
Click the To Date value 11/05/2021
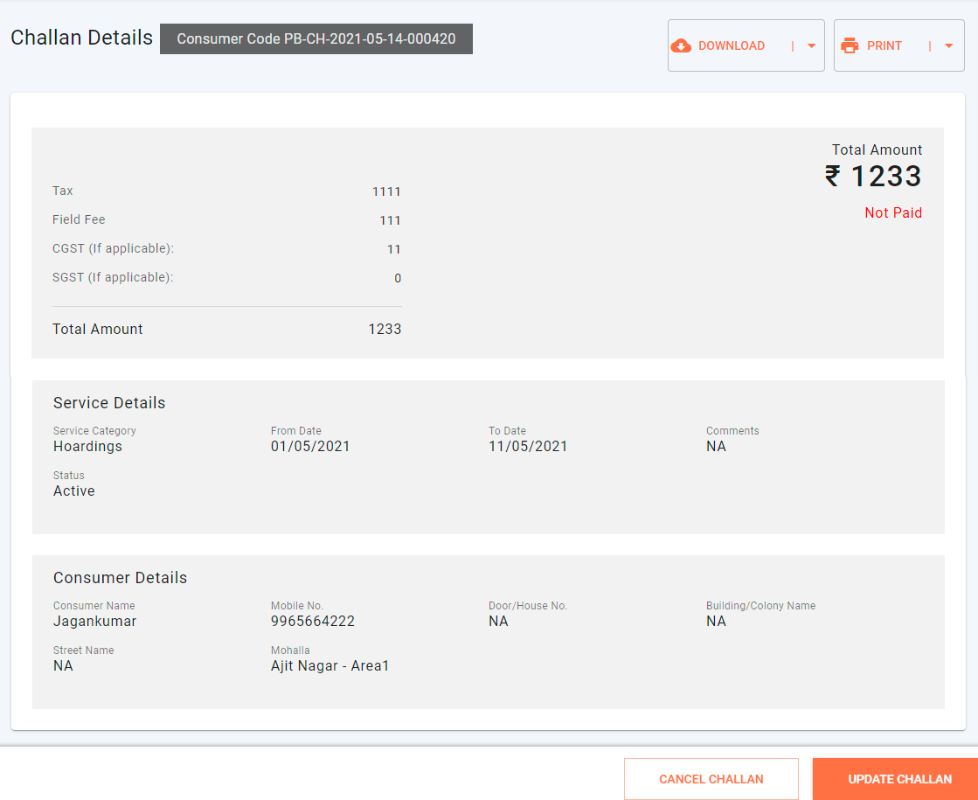coord(528,447)
